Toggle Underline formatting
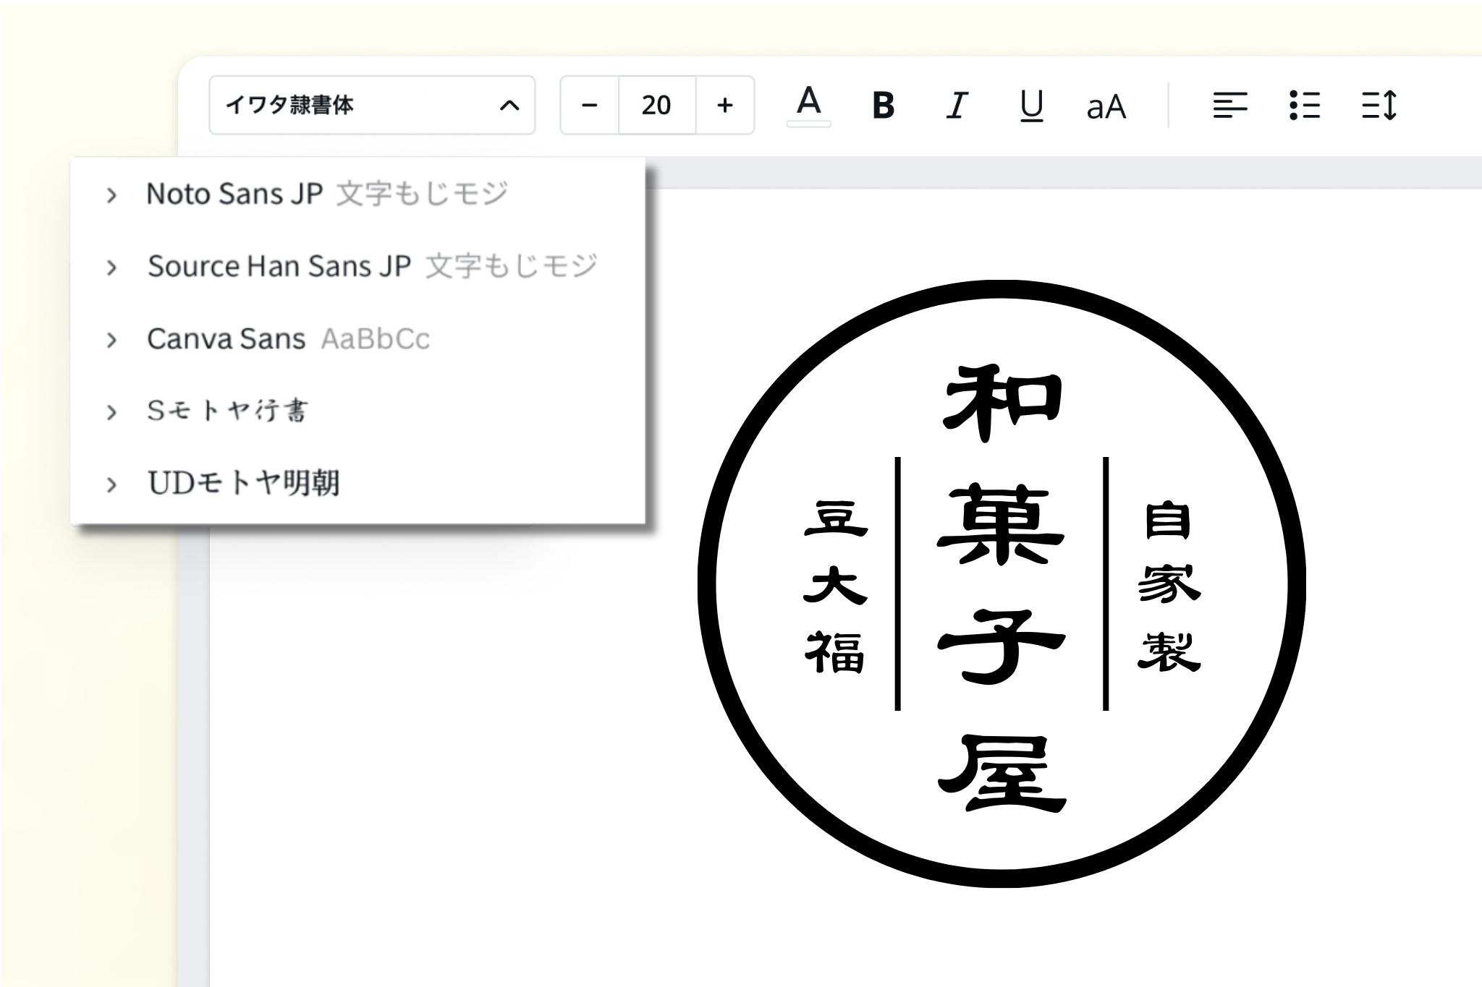This screenshot has height=987, width=1482. click(x=1031, y=106)
